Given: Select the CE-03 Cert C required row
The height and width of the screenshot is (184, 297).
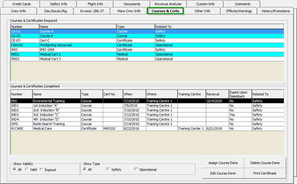Looking at the screenshot, I should click(x=147, y=41).
